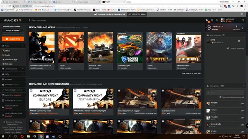
Task: Open the World of Tanks game card
Action: [x=100, y=51]
